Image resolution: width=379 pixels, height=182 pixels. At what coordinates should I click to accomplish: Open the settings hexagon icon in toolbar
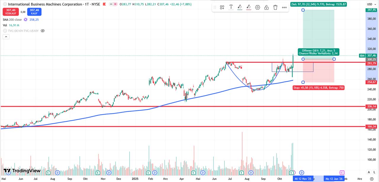tap(258, 7)
